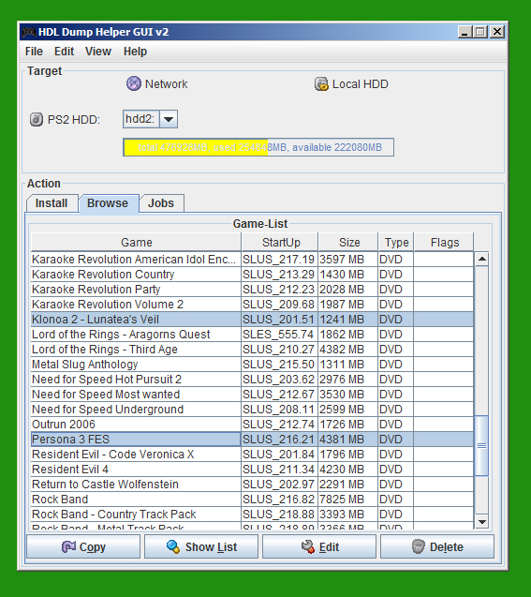Open the Edit menu in menu bar
The width and height of the screenshot is (531, 597).
tap(64, 52)
